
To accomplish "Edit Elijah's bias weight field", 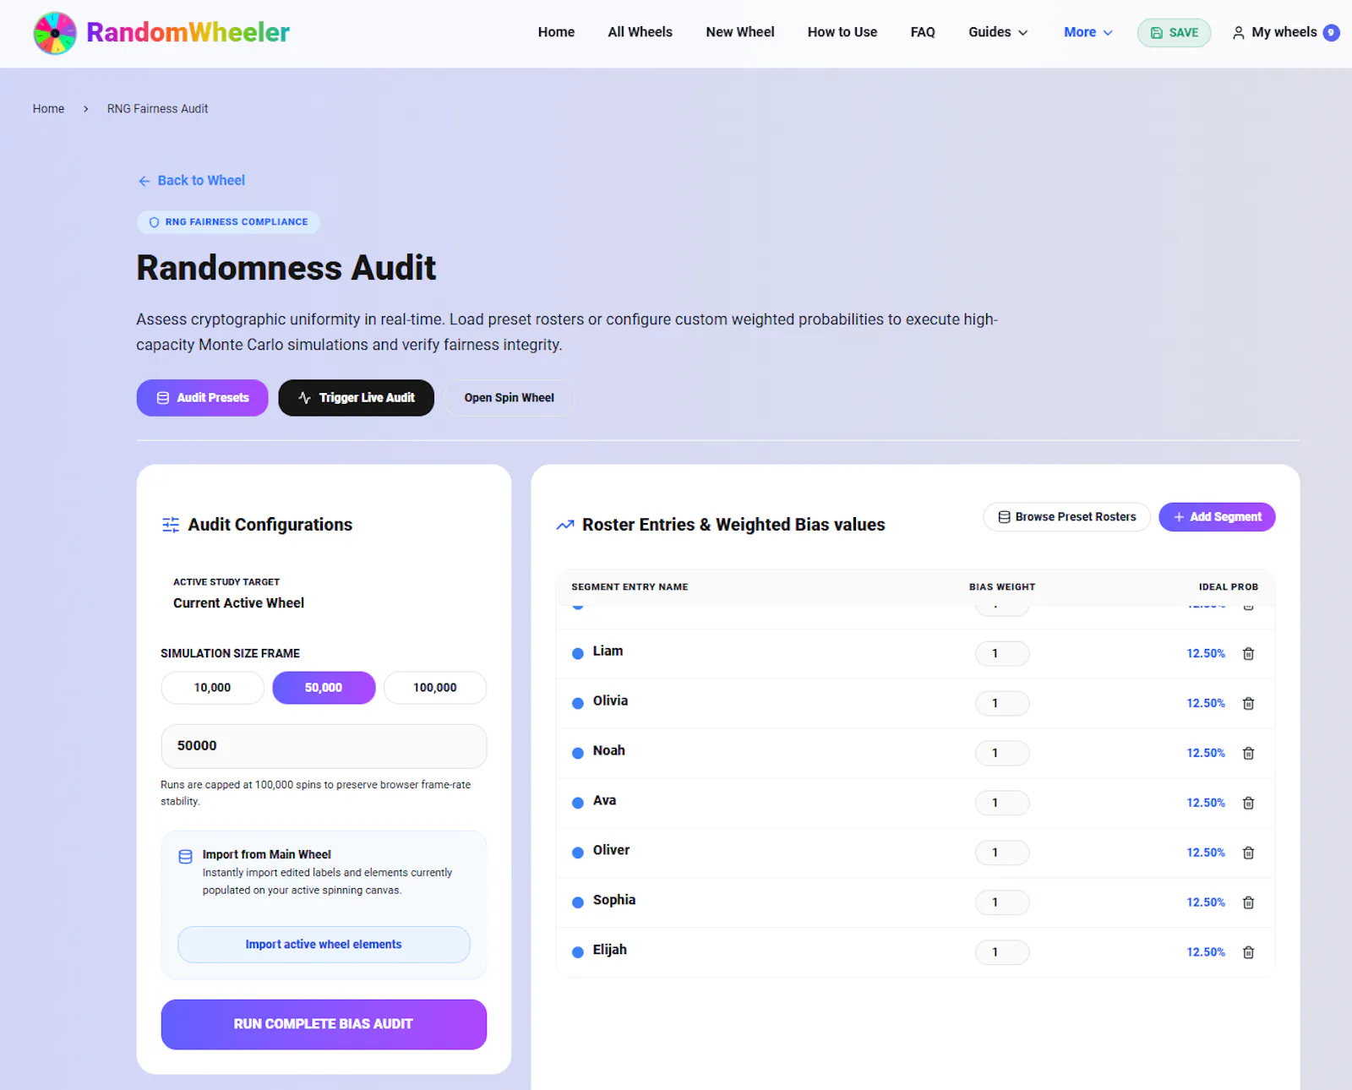I will coord(1002,952).
